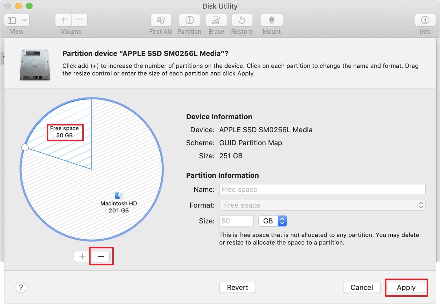Click the green zoom window button
The width and height of the screenshot is (440, 304).
[x=29, y=6]
